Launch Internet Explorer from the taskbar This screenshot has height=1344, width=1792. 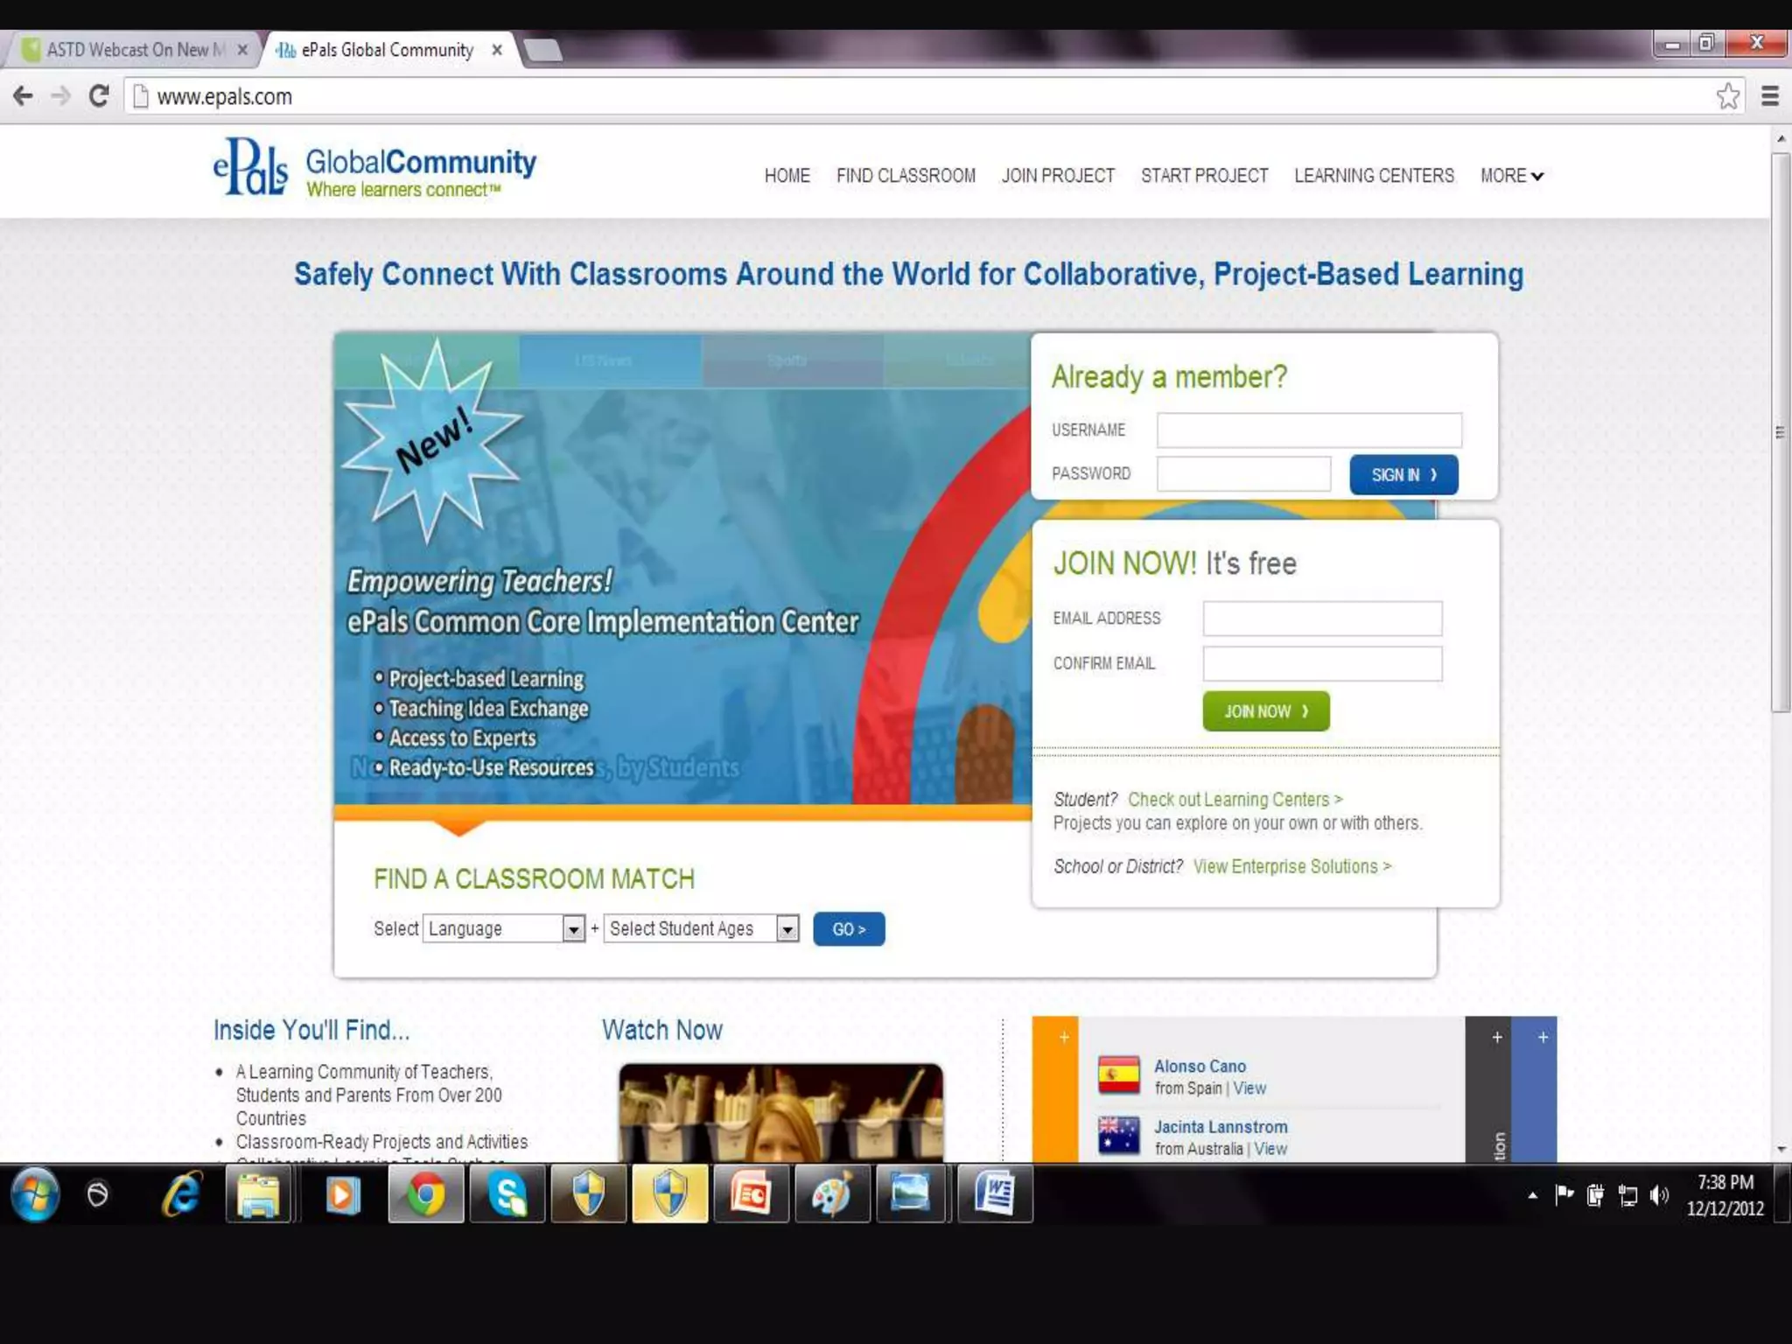tap(181, 1194)
